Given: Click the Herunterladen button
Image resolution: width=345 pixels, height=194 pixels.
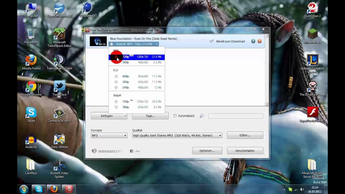Looking at the screenshot, I should coord(245,151).
